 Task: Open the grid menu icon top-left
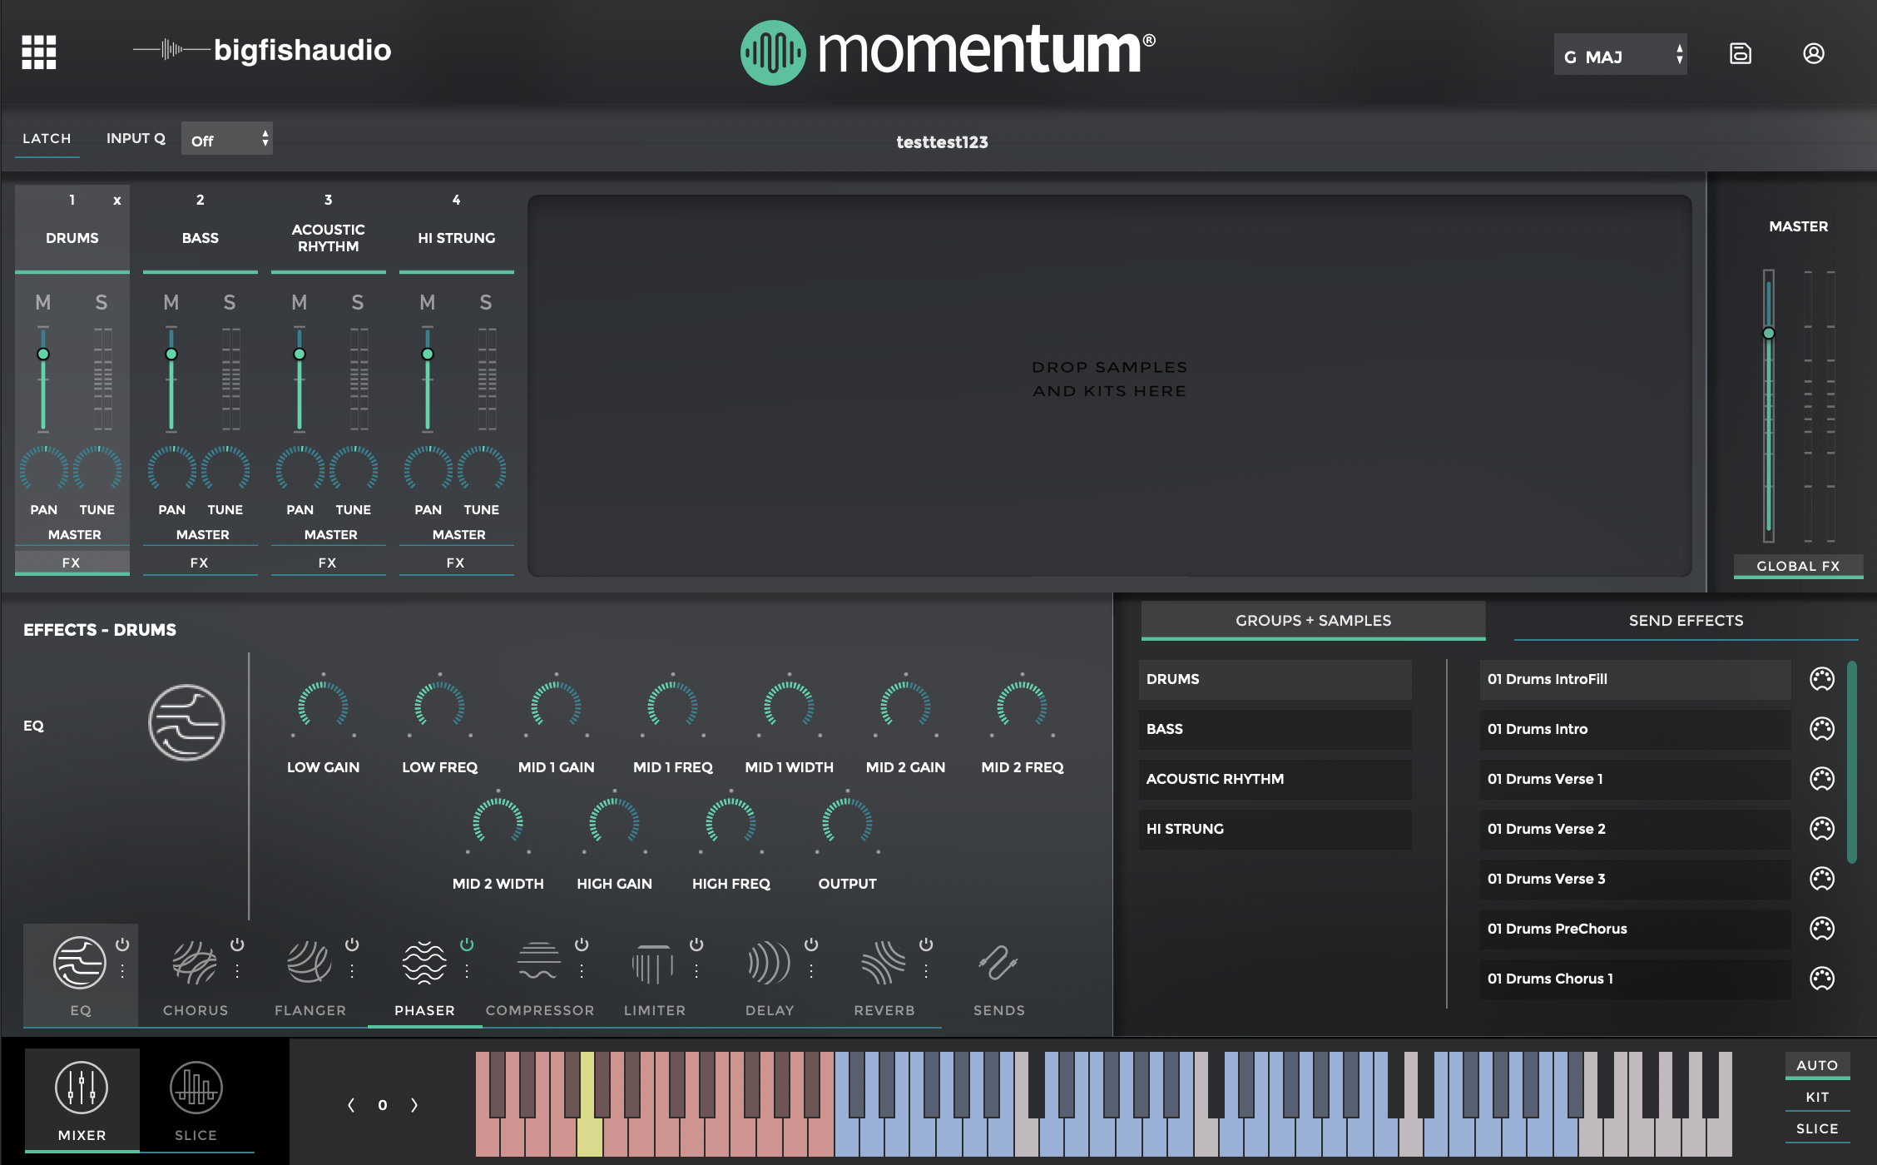(x=38, y=52)
